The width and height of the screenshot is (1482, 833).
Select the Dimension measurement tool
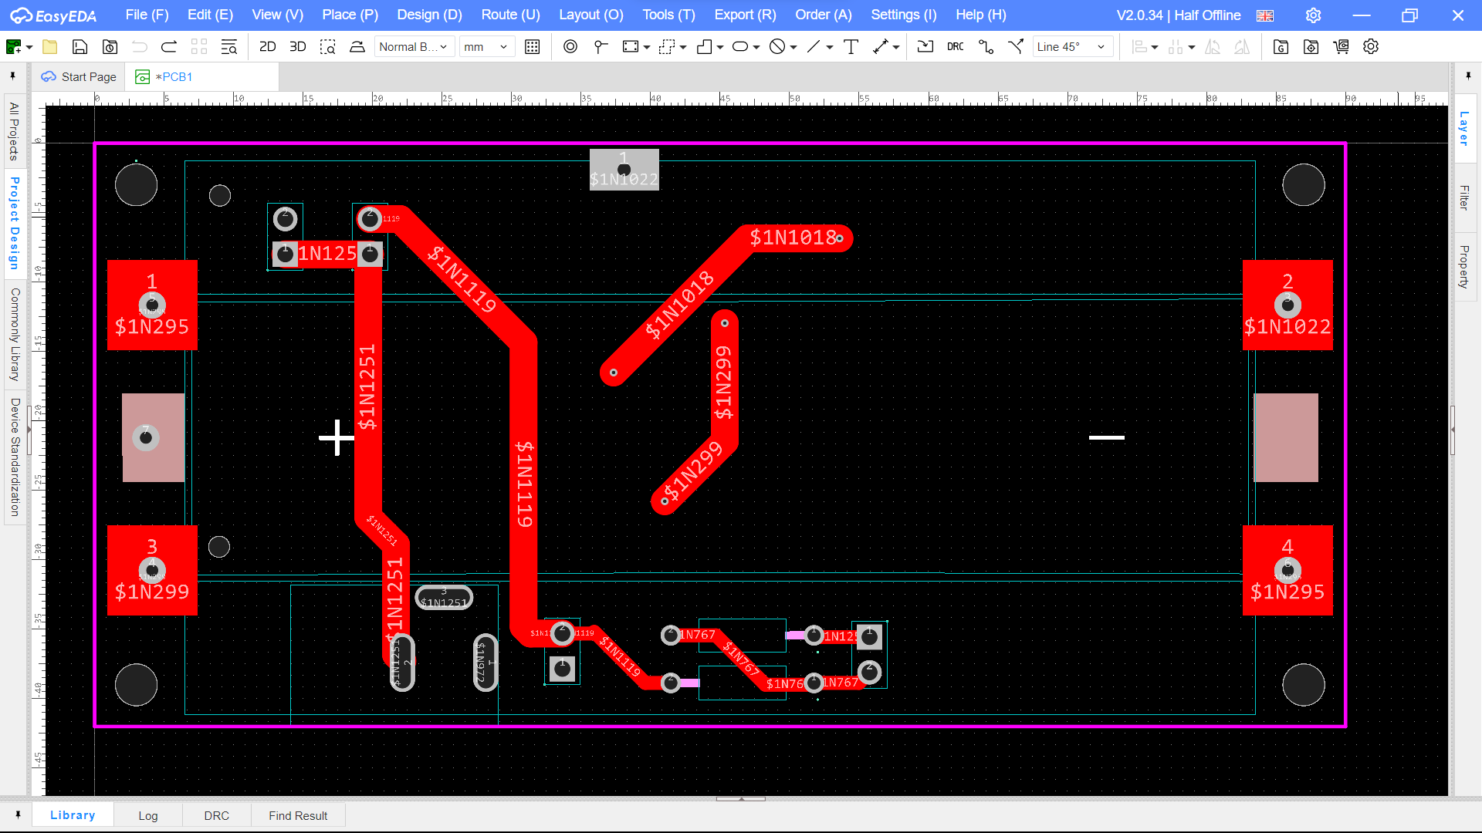(x=881, y=47)
